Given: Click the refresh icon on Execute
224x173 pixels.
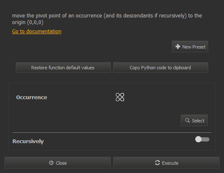Looking at the screenshot, I should [157, 163].
